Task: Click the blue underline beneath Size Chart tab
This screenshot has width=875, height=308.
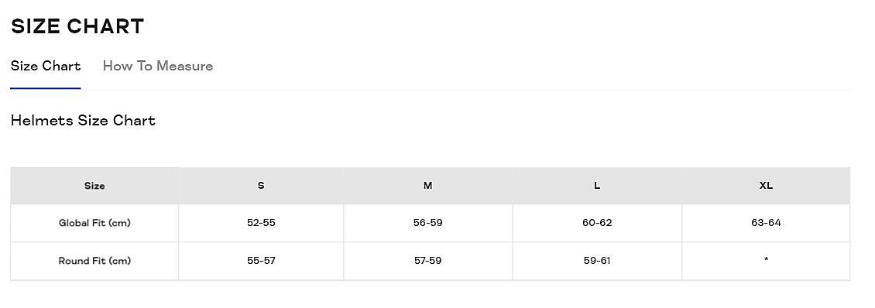Action: (46, 88)
